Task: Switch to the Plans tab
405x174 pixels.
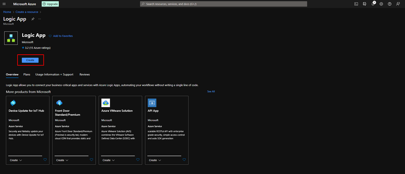Action: (27, 74)
